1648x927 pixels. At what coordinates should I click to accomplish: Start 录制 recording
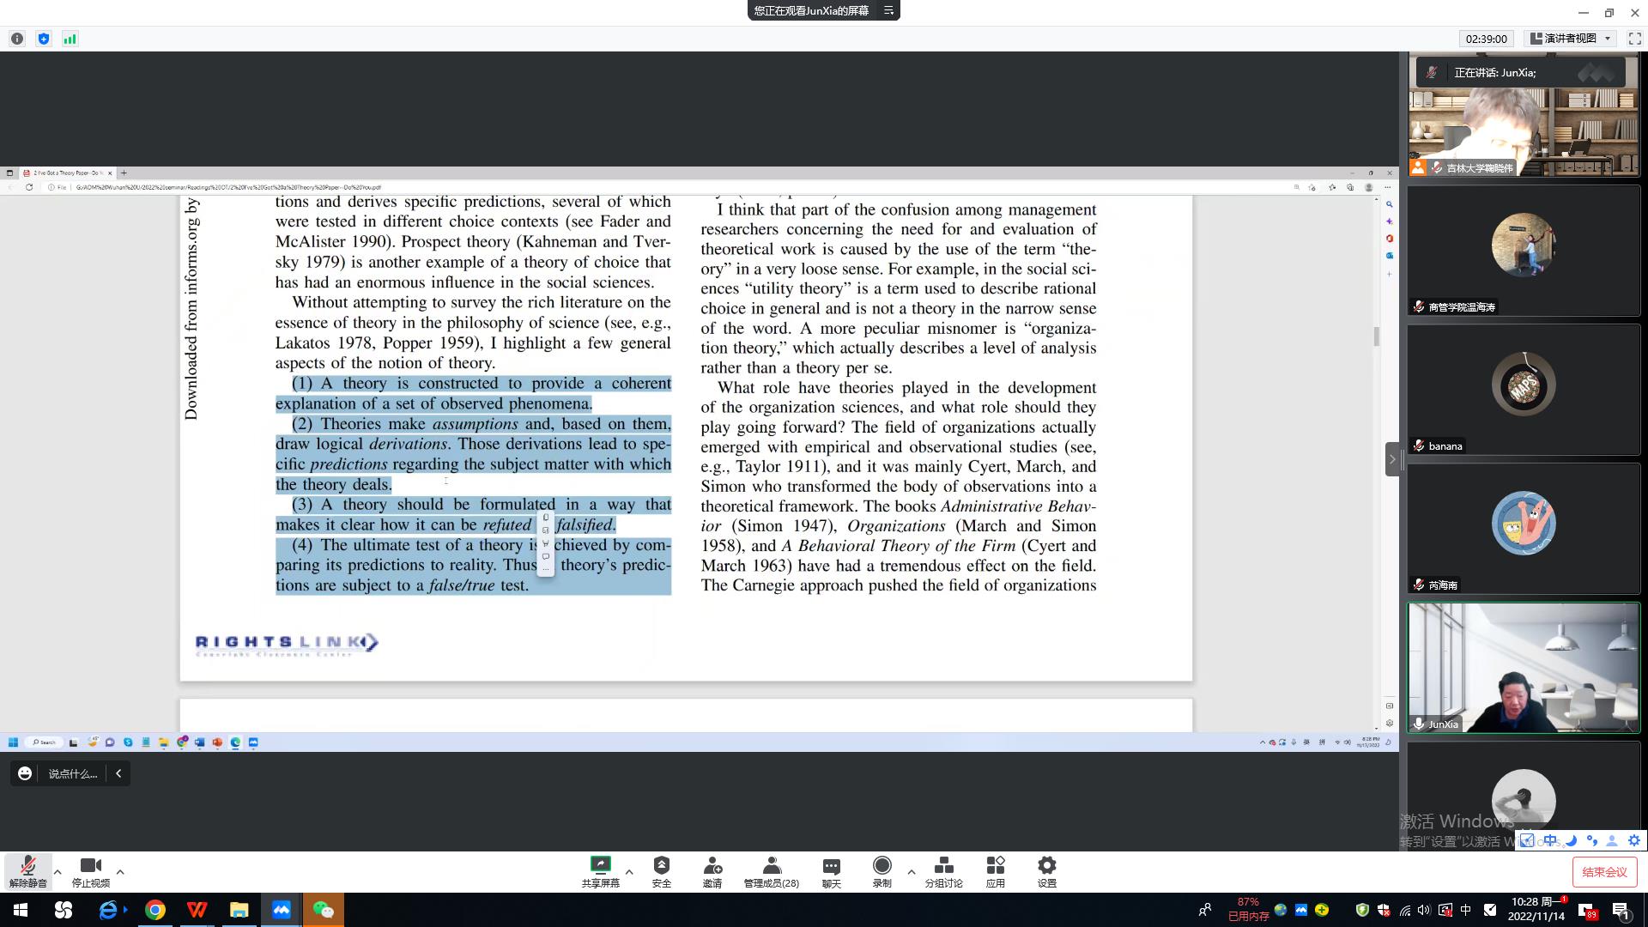882,870
